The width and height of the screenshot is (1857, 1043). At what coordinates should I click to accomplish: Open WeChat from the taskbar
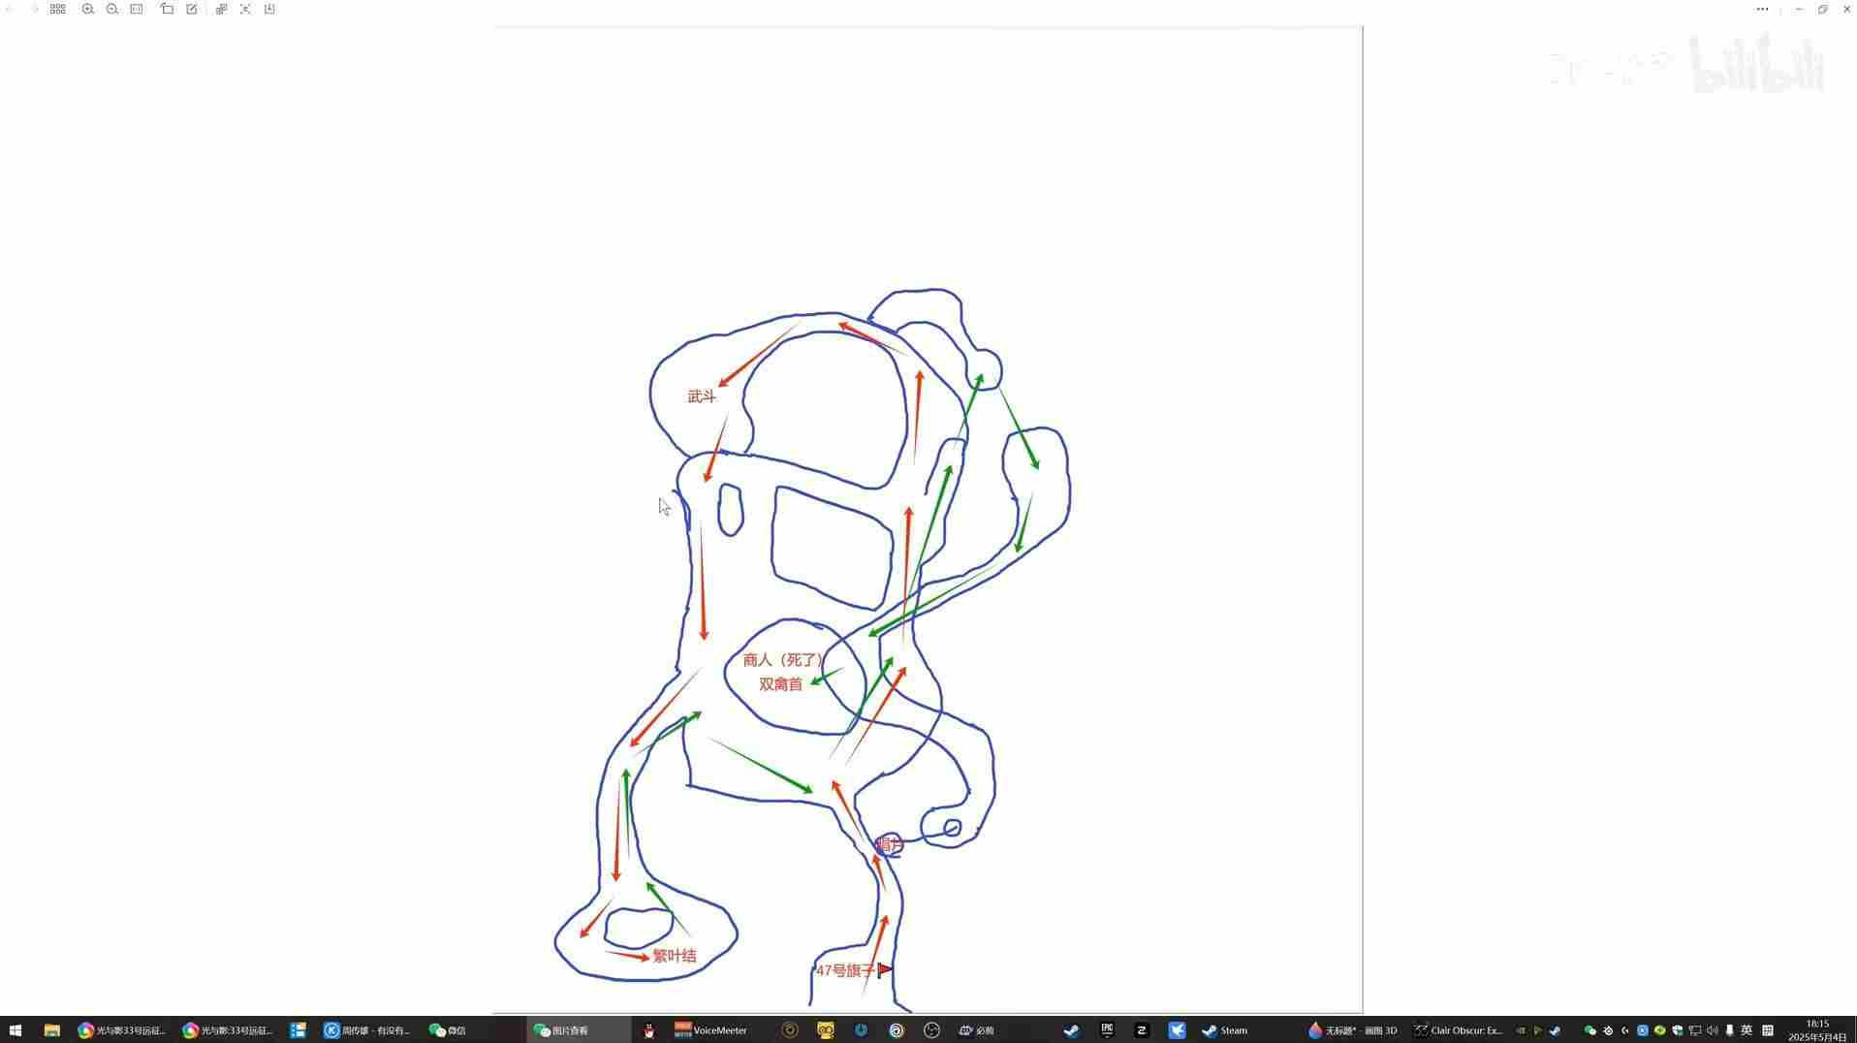point(448,1030)
